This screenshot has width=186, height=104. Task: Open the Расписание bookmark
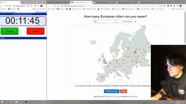(x=117, y=9)
